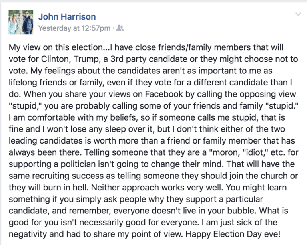Click the soldier in the profile thumbnail
Screen dimensions: 307x245
(20, 22)
